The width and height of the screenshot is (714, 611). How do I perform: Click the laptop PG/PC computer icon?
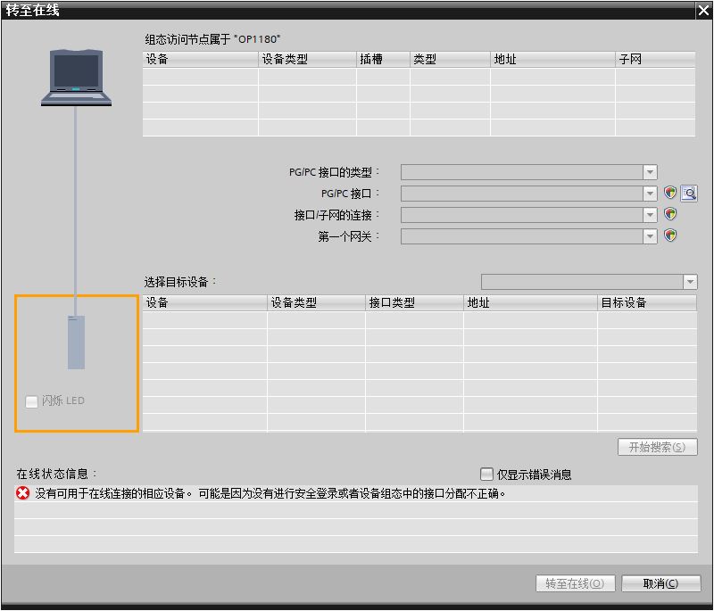click(x=76, y=78)
